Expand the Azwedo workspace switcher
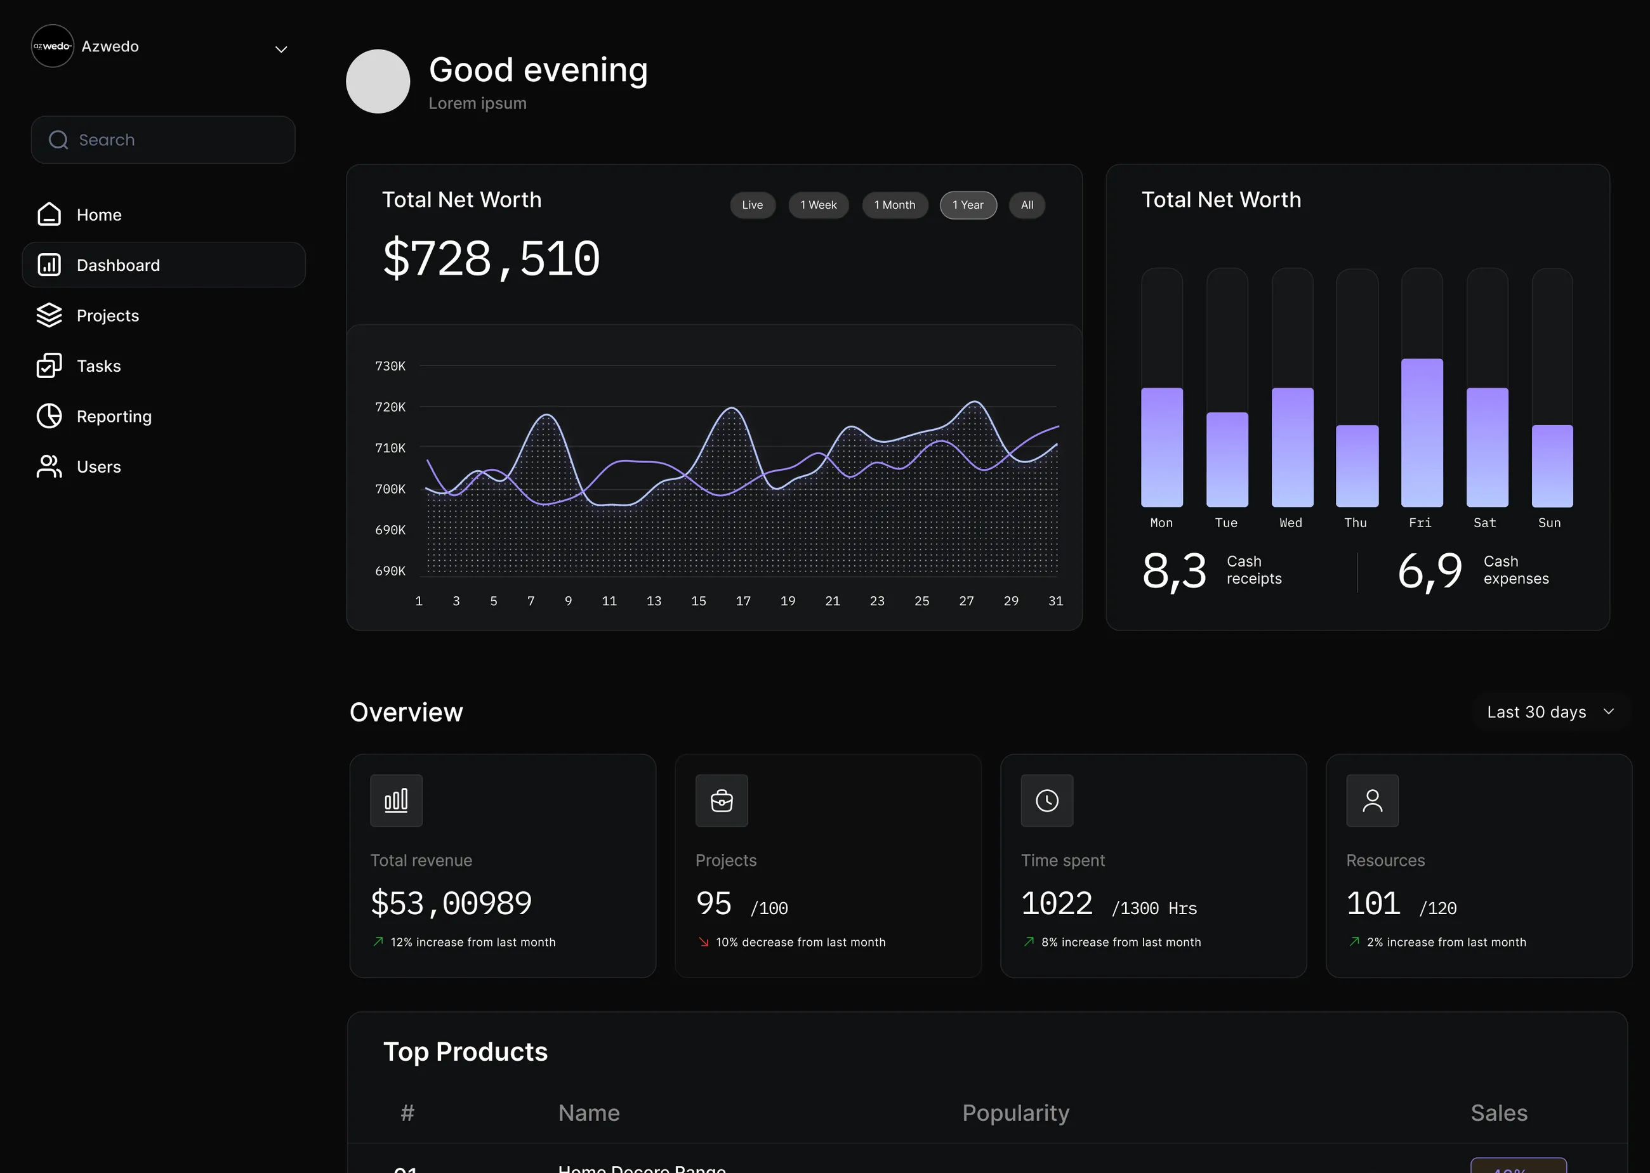The image size is (1650, 1173). click(x=280, y=49)
